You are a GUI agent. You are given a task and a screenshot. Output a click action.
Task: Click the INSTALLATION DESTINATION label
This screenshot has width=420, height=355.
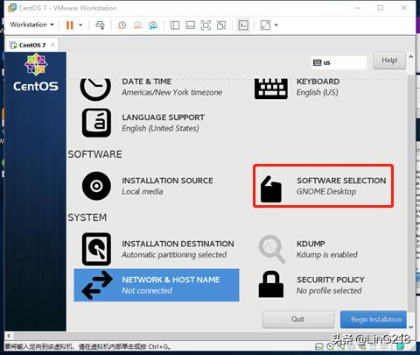(x=178, y=244)
